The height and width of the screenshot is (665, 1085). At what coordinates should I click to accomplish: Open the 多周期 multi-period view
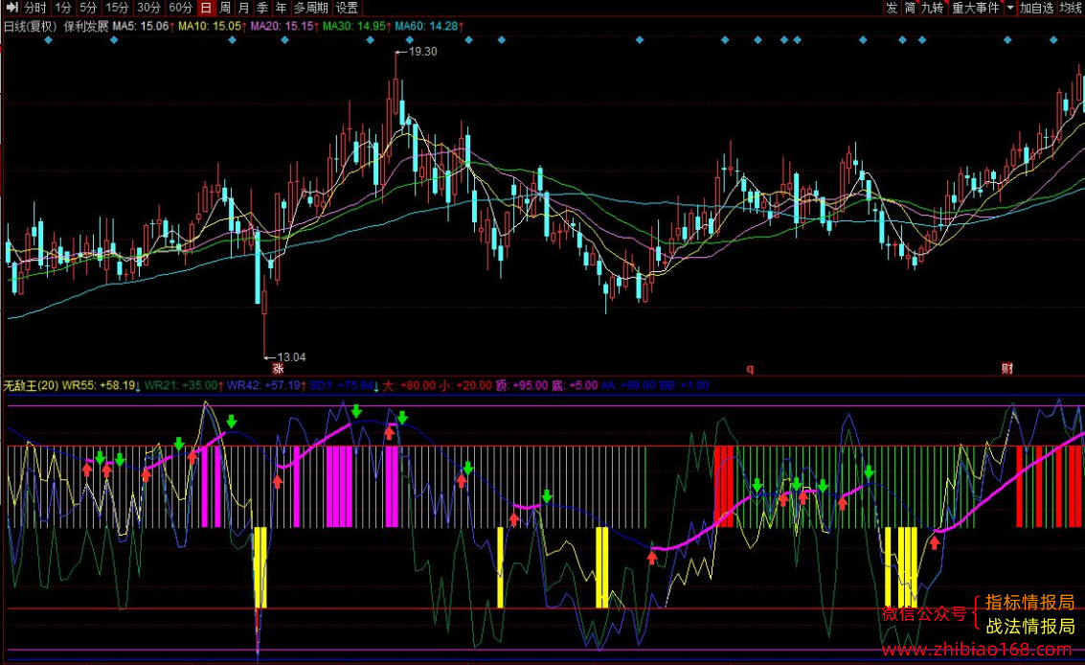pyautogui.click(x=310, y=8)
